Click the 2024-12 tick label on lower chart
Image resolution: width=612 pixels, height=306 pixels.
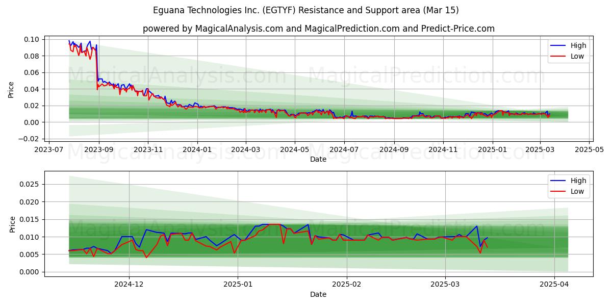coord(129,285)
